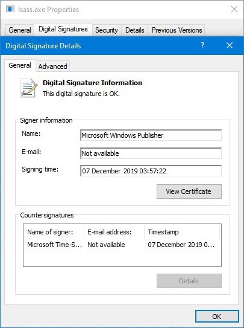The width and height of the screenshot is (244, 328).
Task: Click the View Certificate button
Action: tap(189, 191)
